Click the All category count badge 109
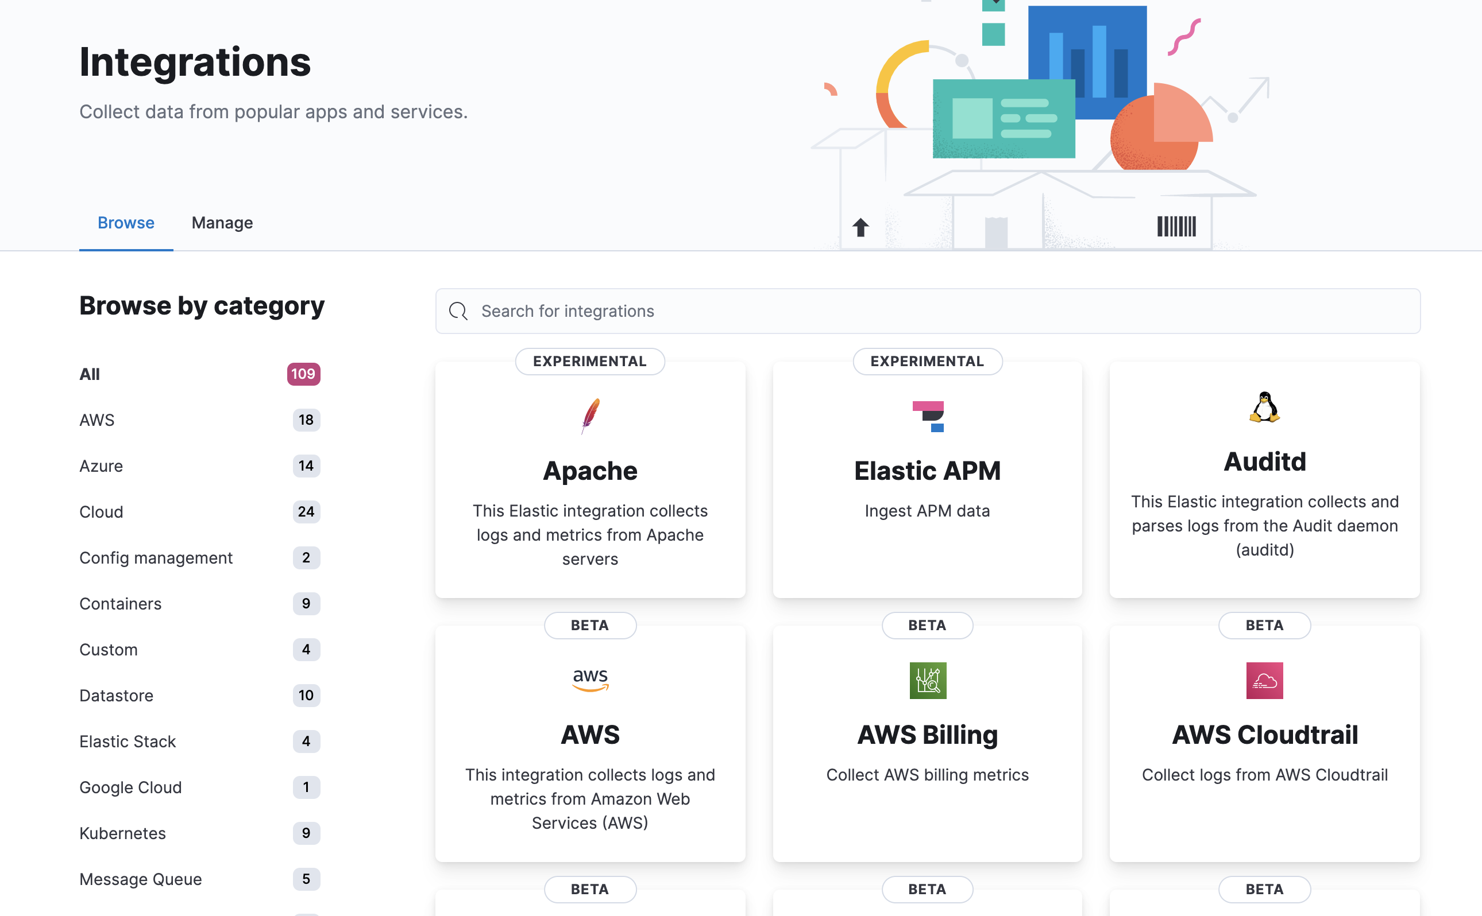This screenshot has height=916, width=1482. (x=303, y=374)
